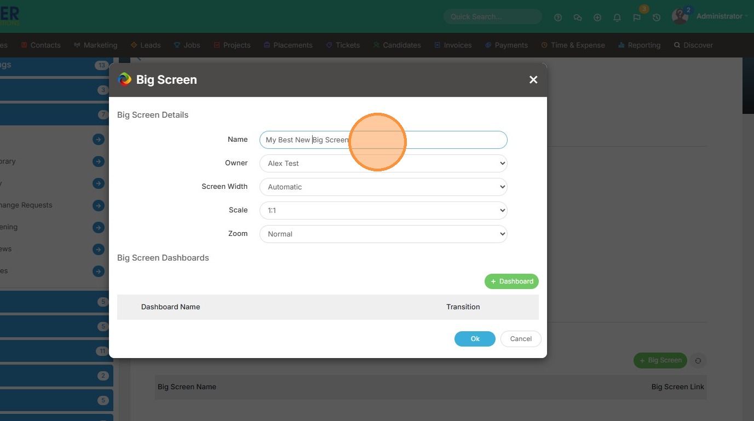The height and width of the screenshot is (421, 754).
Task: Open the Scale dropdown showing 1:1
Action: 383,210
